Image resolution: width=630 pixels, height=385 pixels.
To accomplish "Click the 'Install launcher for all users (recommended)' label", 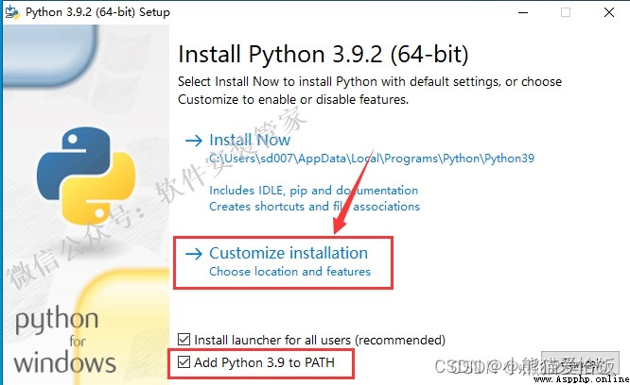I will tap(320, 340).
